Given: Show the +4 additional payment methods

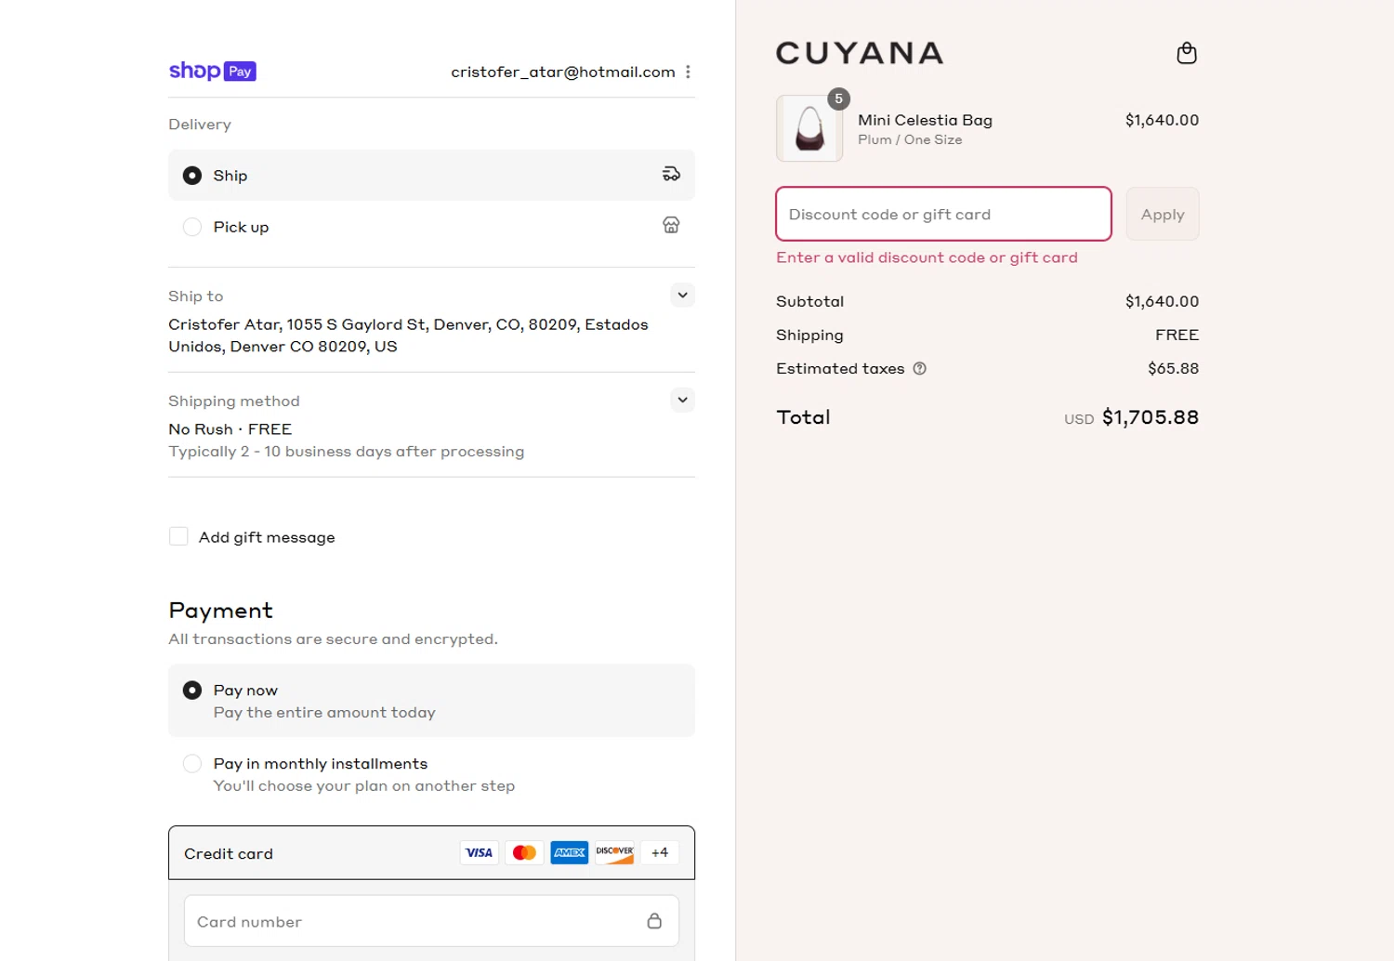Looking at the screenshot, I should pyautogui.click(x=660, y=852).
